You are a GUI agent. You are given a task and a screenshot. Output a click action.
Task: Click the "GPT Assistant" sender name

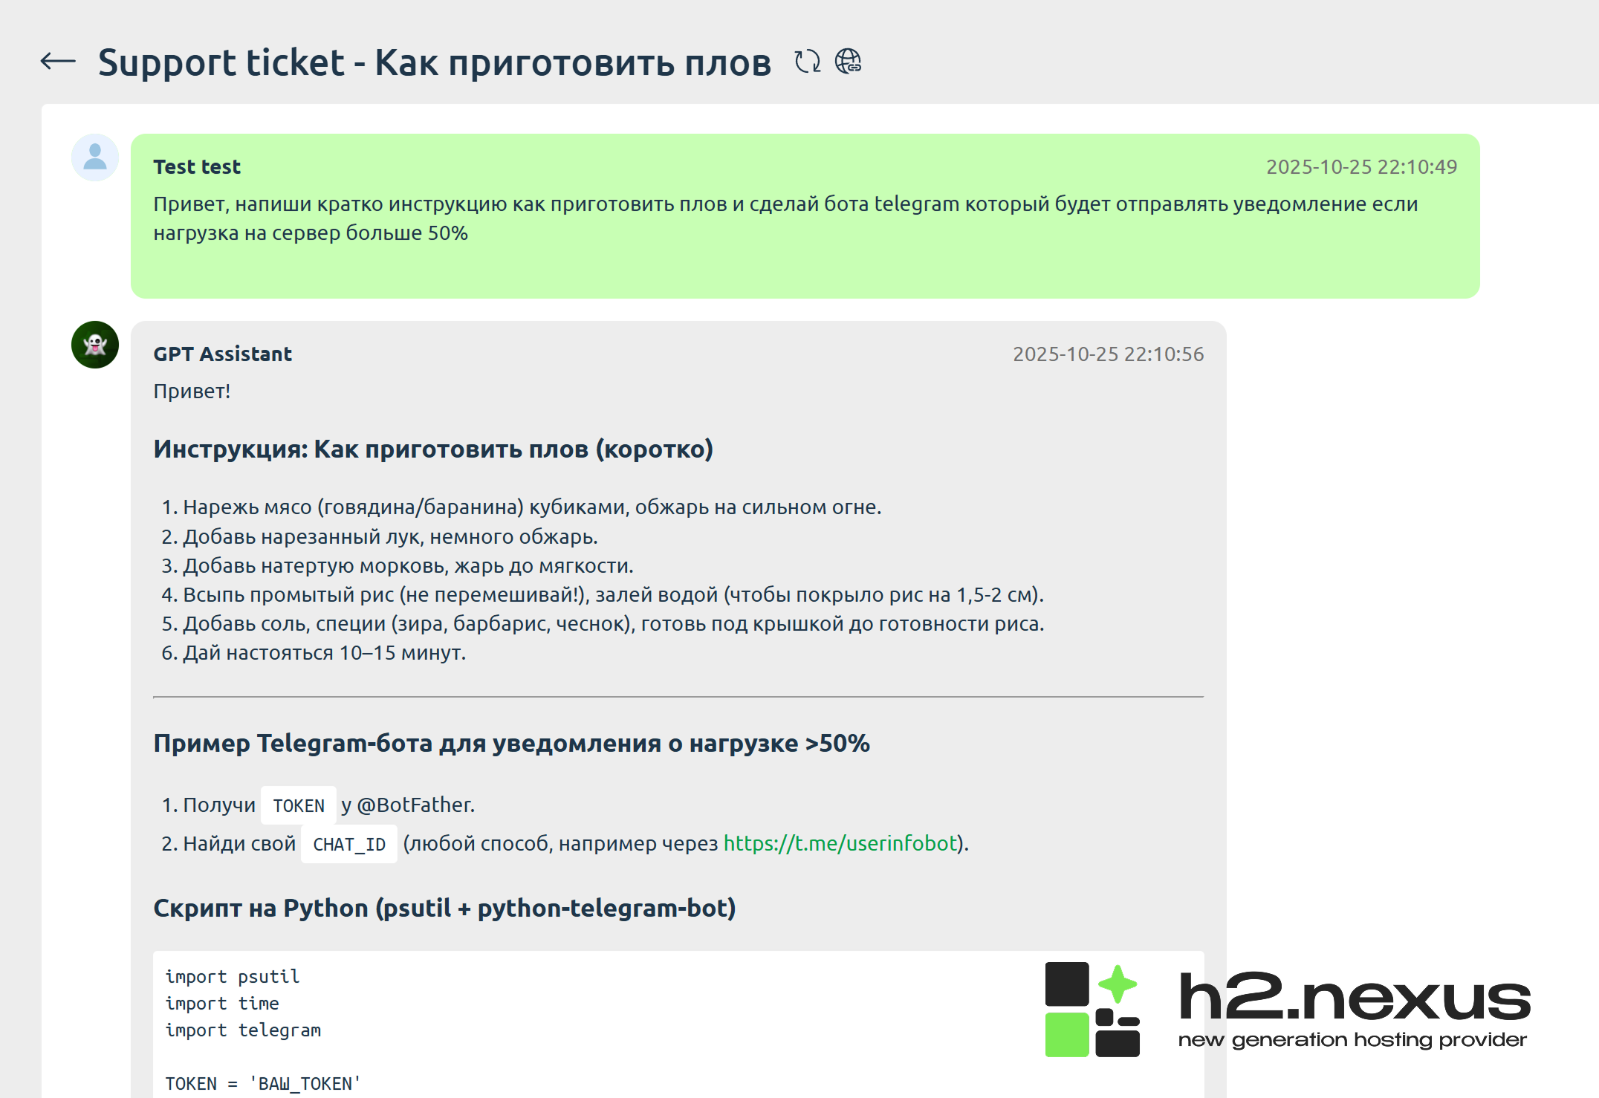(x=223, y=354)
